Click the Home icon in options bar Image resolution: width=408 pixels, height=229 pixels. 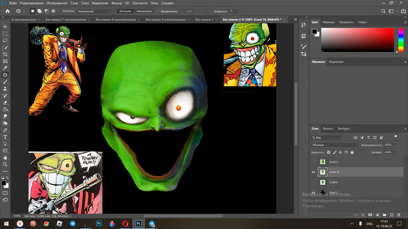8,11
